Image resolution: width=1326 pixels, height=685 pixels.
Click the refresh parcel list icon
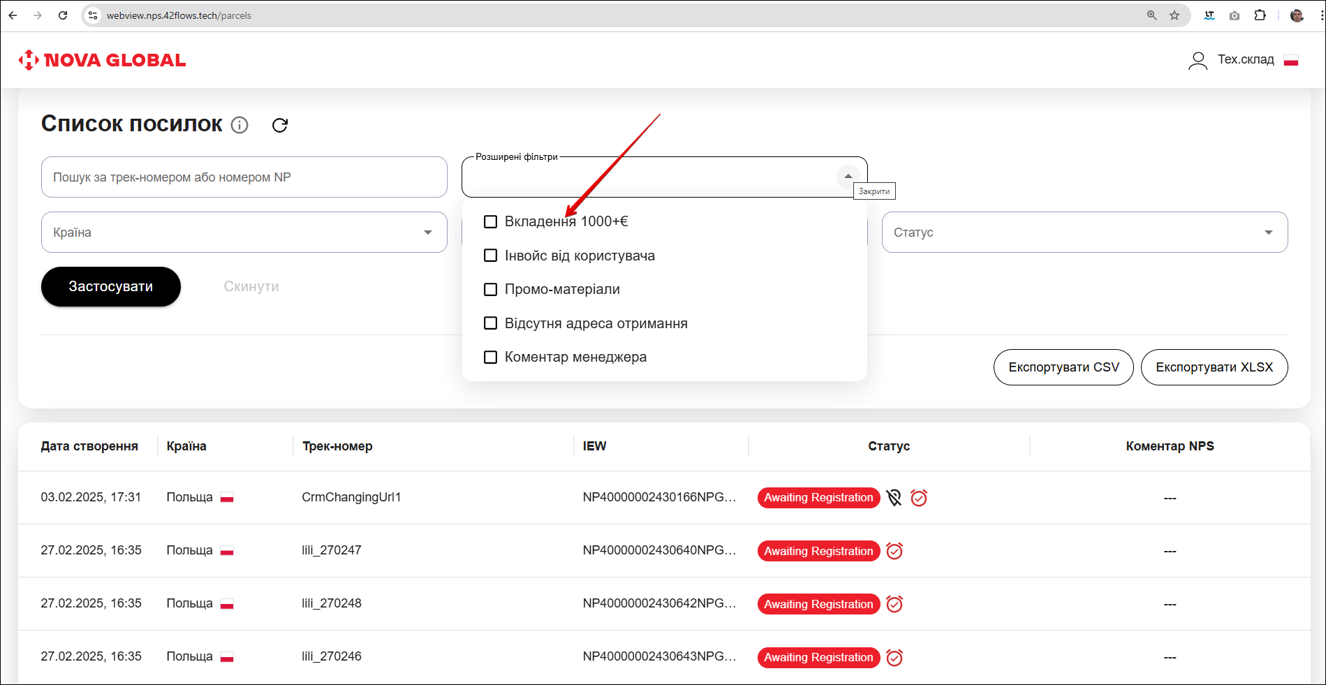(x=280, y=125)
